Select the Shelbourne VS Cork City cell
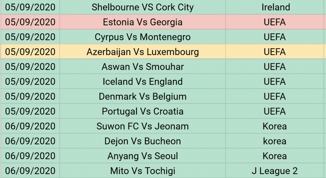 143,7
